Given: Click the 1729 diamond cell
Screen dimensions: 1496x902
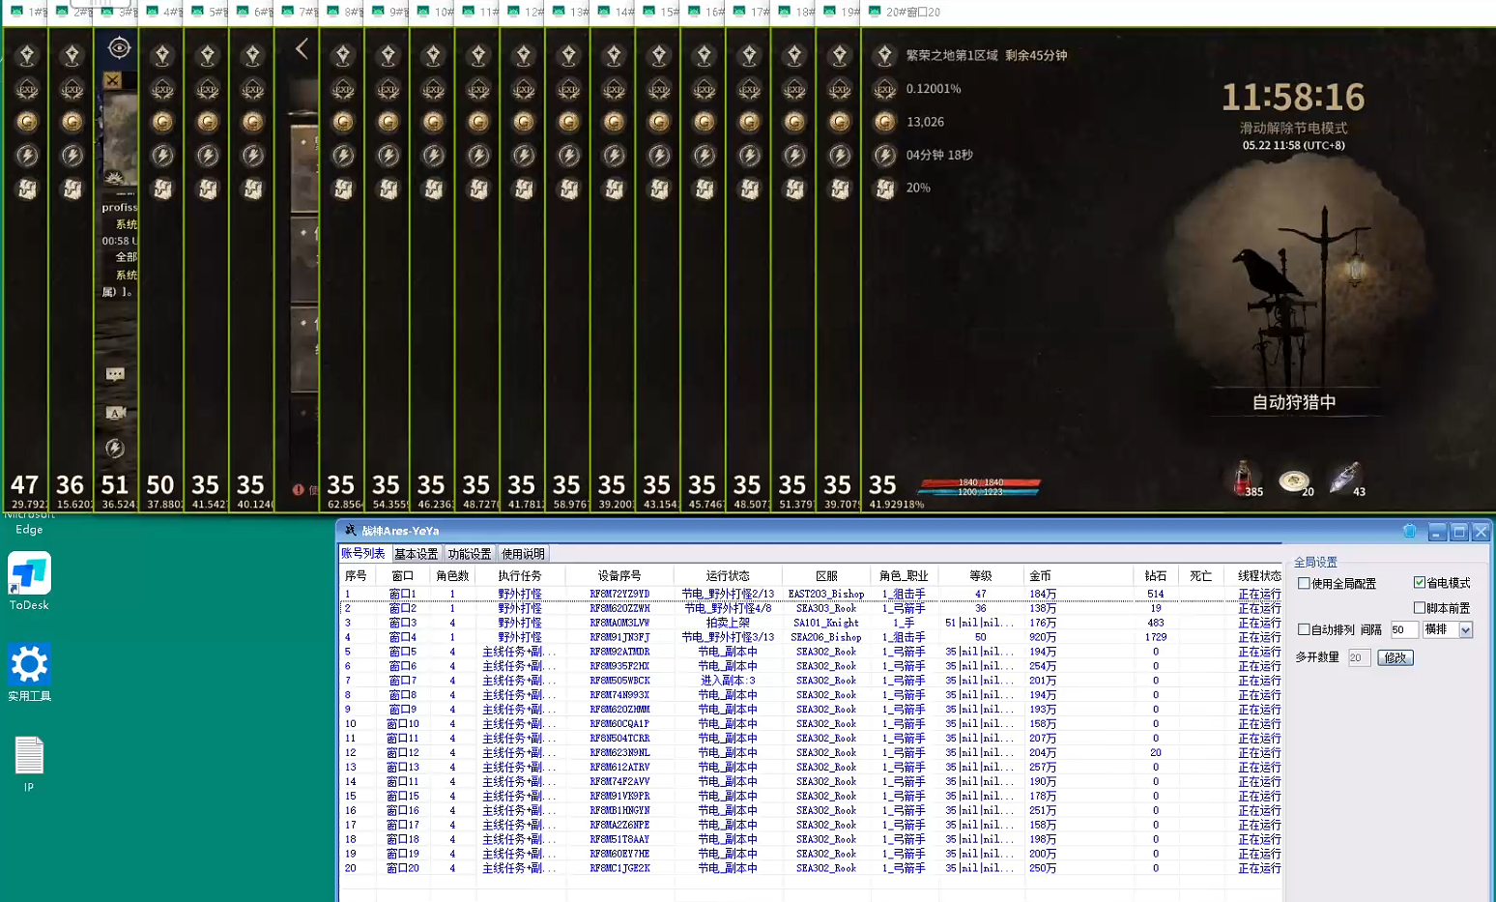Looking at the screenshot, I should pos(1156,637).
